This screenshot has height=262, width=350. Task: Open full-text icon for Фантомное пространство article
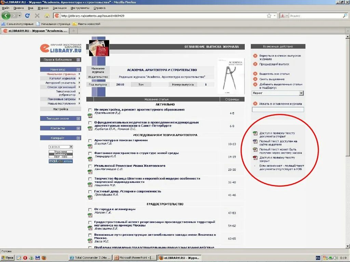90,159
